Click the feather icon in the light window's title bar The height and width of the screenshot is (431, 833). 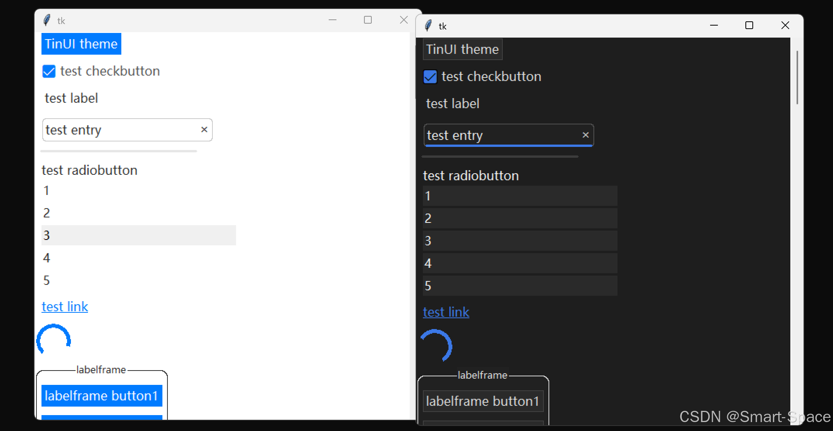(47, 20)
